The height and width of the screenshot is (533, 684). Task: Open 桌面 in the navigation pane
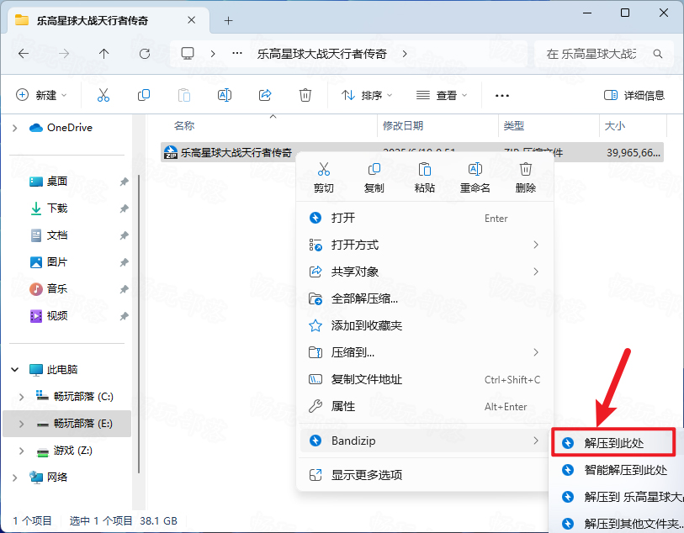click(x=56, y=182)
